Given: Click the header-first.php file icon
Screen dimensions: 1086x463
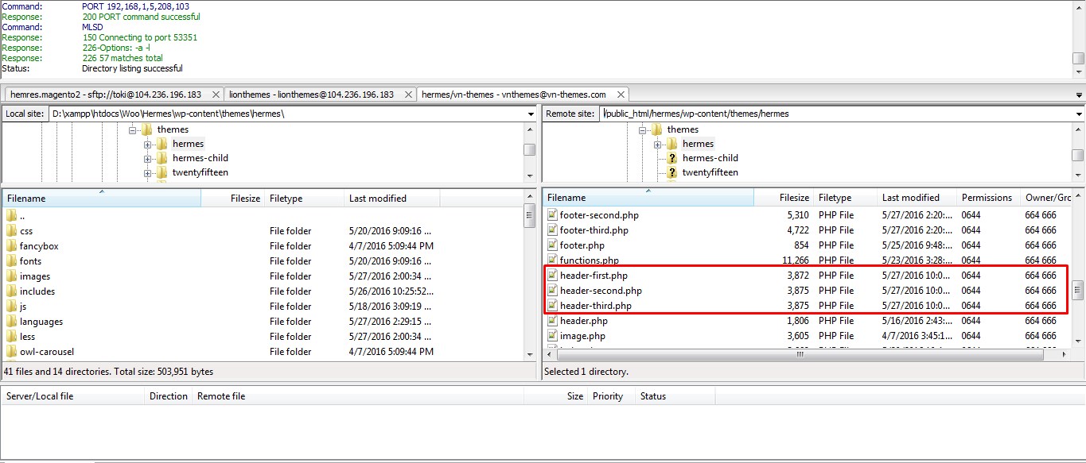Looking at the screenshot, I should (552, 276).
